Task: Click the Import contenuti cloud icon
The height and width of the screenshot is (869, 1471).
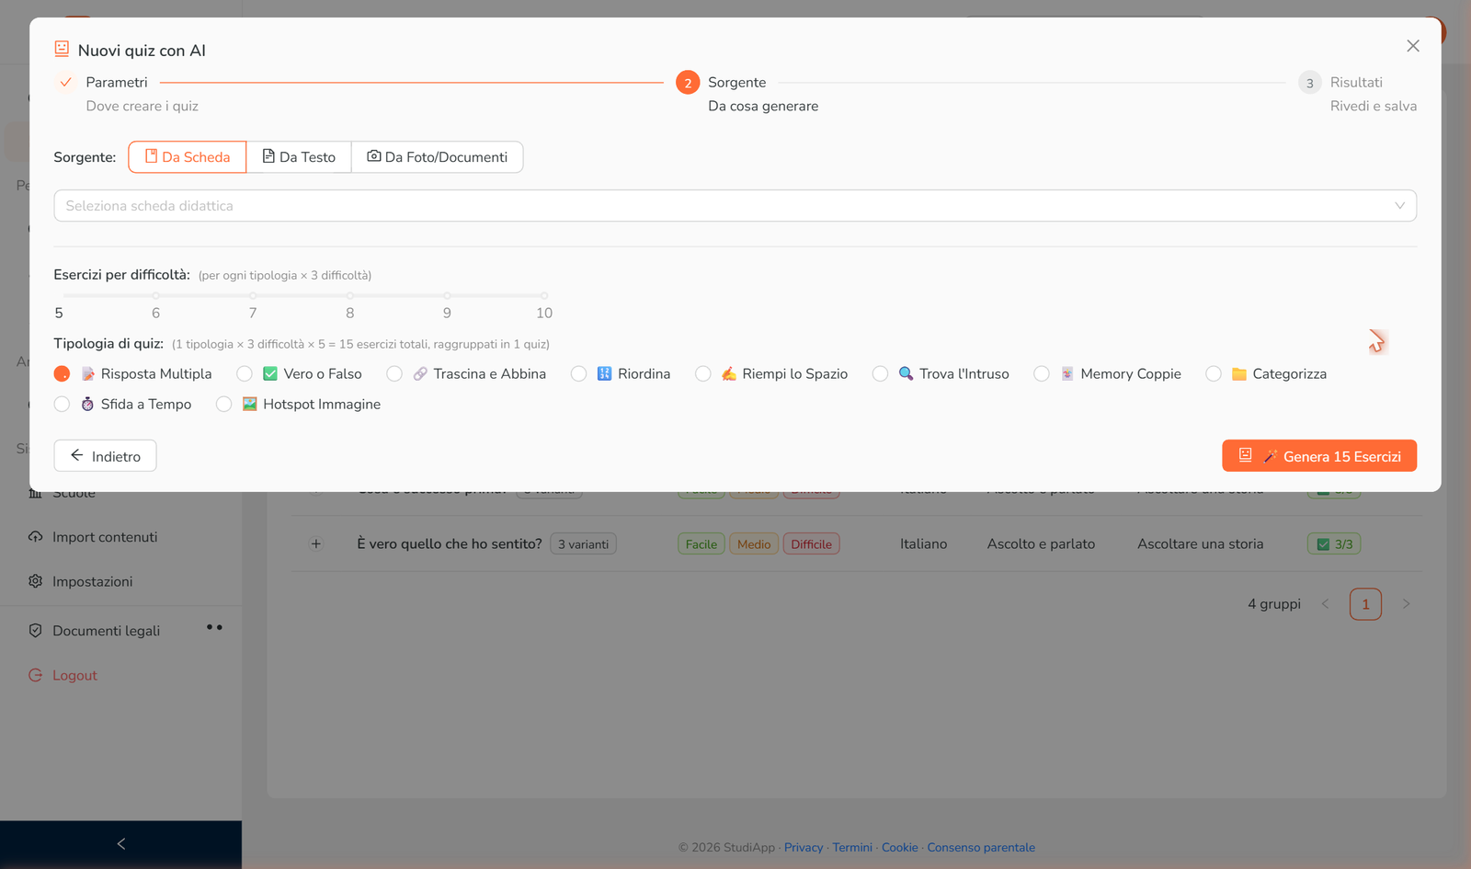Action: [35, 537]
